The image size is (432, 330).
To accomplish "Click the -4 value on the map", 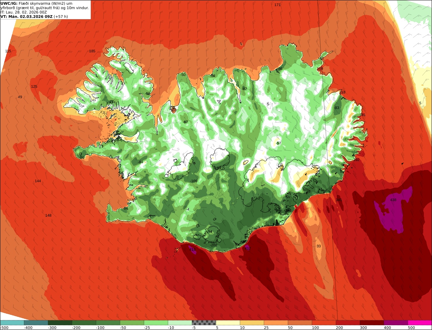I will coord(188,209).
